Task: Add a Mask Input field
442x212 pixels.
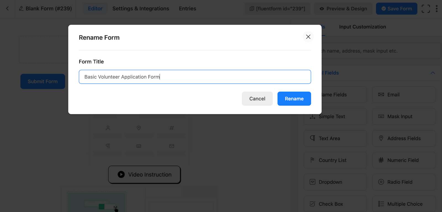Action: [x=404, y=116]
